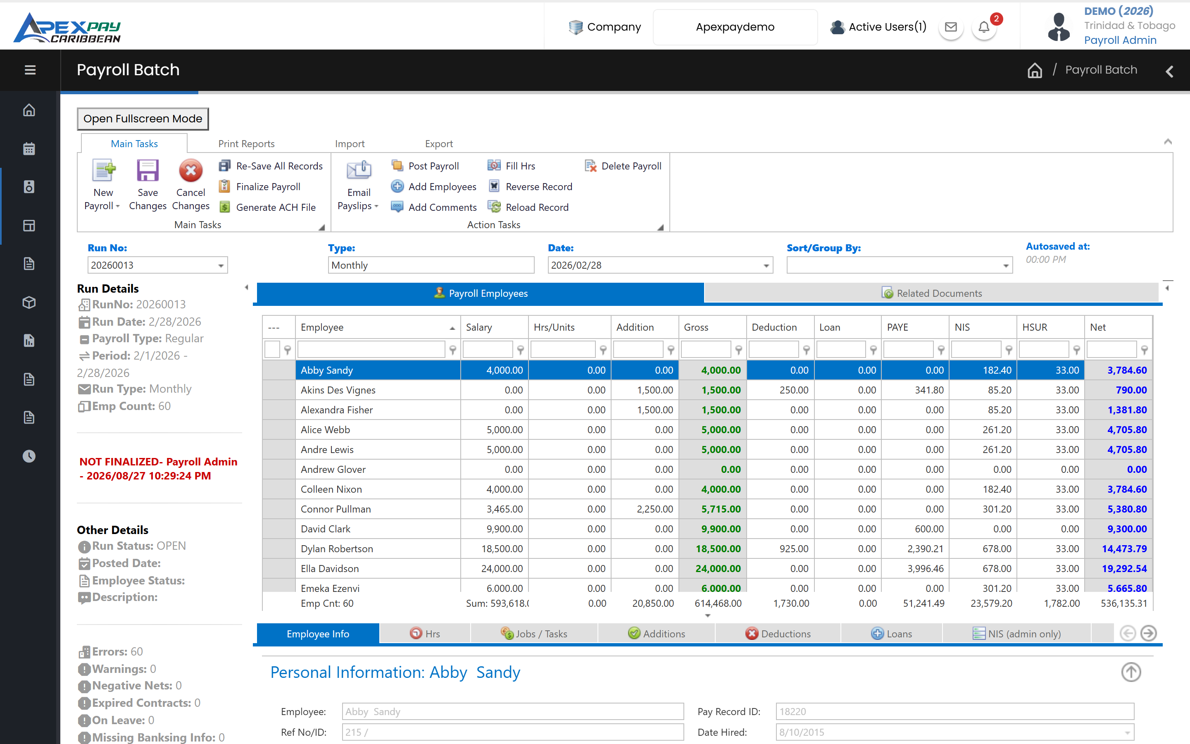Open the NIS (admin only) tab
The width and height of the screenshot is (1190, 744).
pos(1016,634)
